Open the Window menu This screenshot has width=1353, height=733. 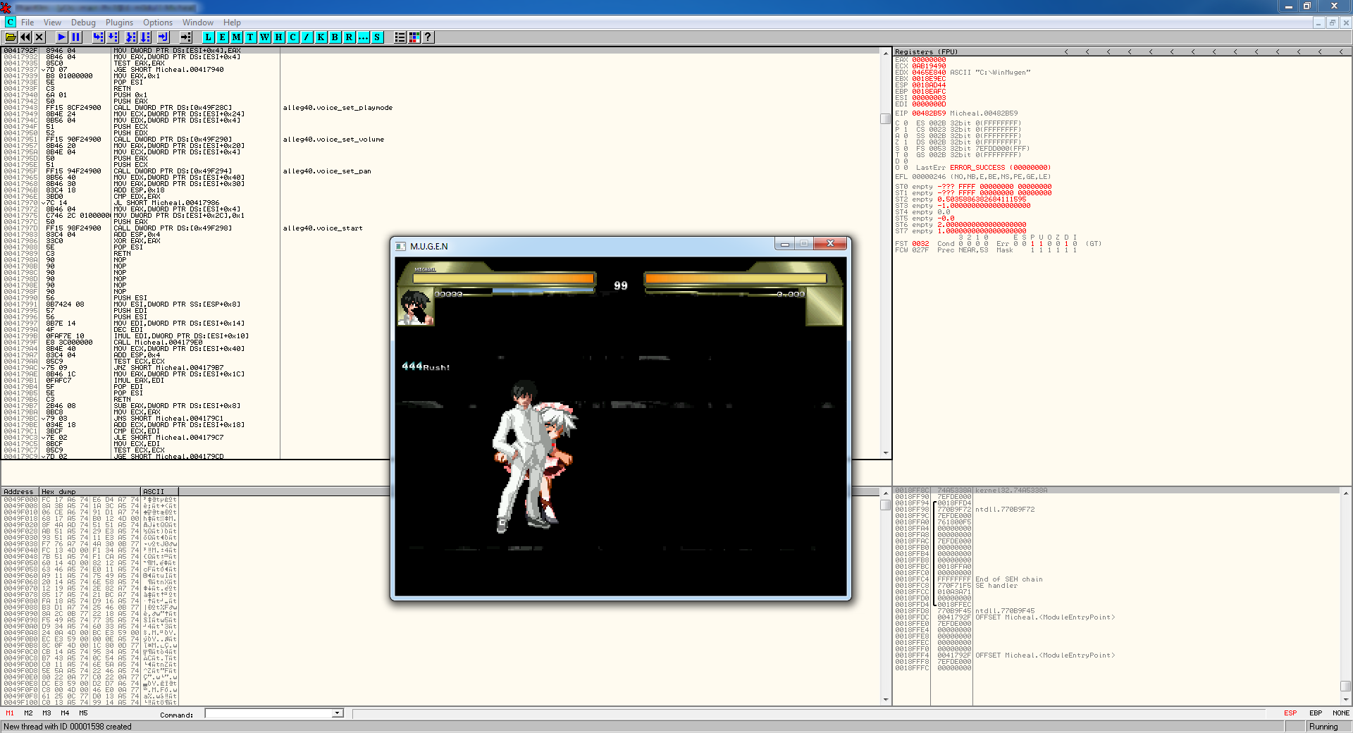[198, 23]
